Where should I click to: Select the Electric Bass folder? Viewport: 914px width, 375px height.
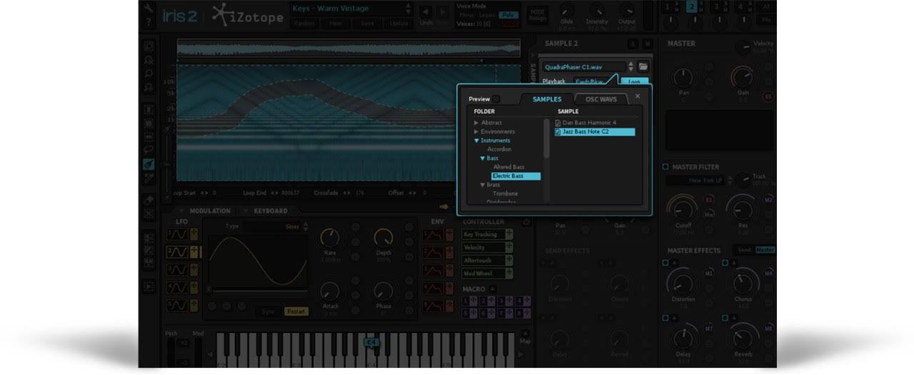(x=516, y=176)
